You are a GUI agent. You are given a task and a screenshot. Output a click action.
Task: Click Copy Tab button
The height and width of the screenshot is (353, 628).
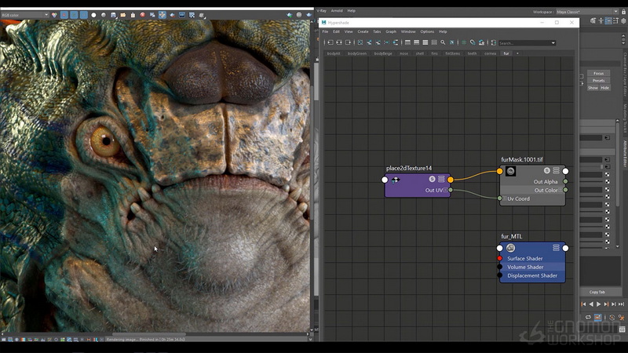597,292
